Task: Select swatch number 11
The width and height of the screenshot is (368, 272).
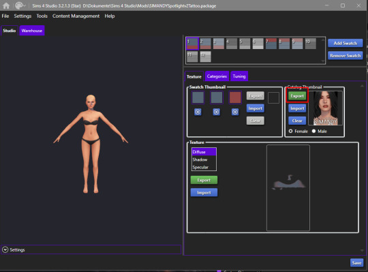Action: click(192, 57)
